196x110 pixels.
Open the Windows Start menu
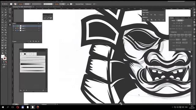point(3,107)
